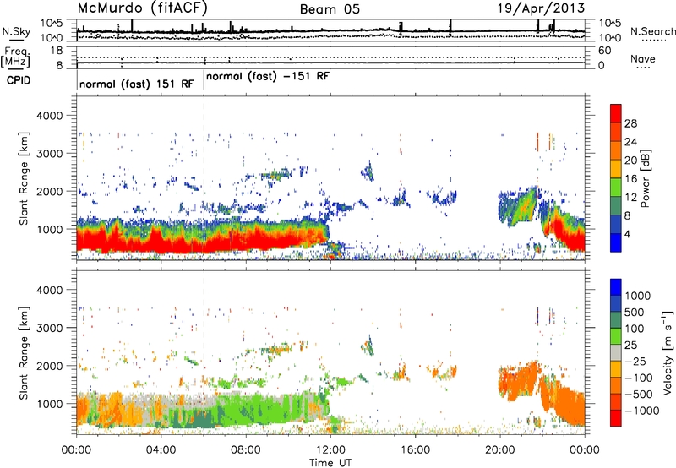Click 'normal (fast) 151 RF' text
The width and height of the screenshot is (676, 468).
click(x=137, y=84)
